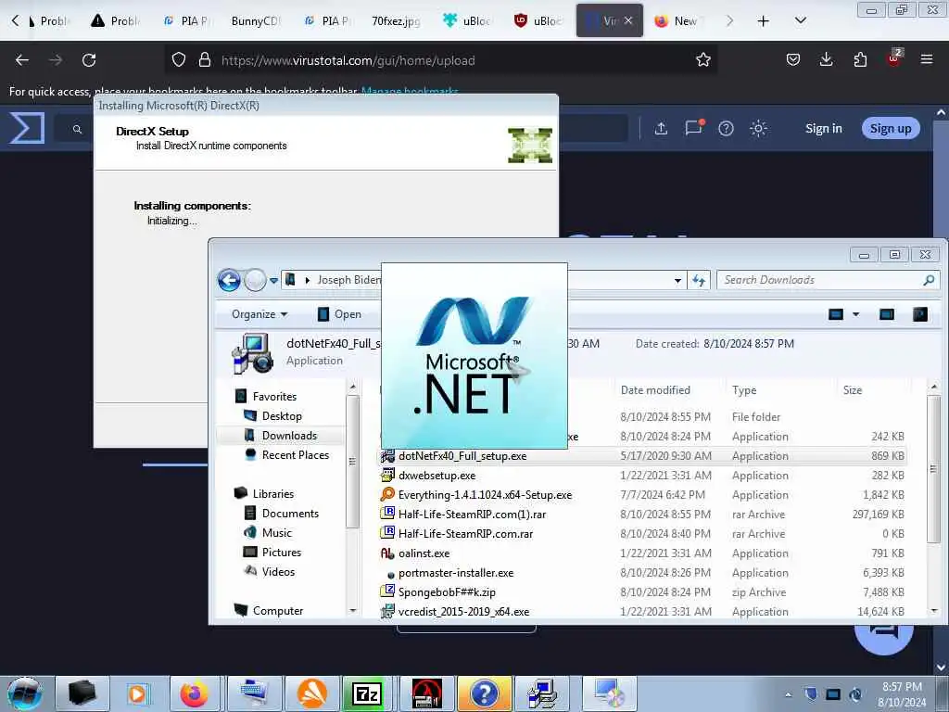This screenshot has height=712, width=949.
Task: Select vcredist_2015-2019_x64.exe file
Action: click(643, 612)
